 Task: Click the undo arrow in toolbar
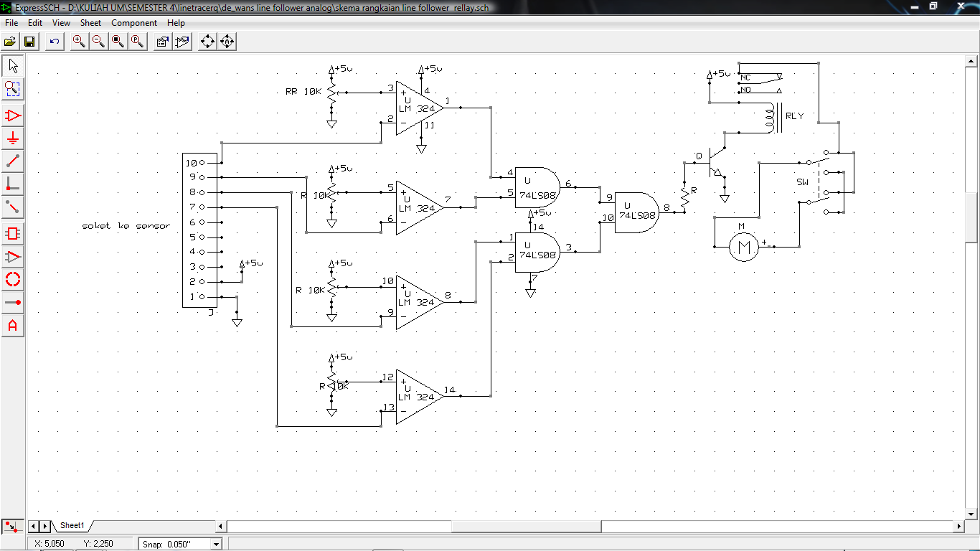pos(55,42)
